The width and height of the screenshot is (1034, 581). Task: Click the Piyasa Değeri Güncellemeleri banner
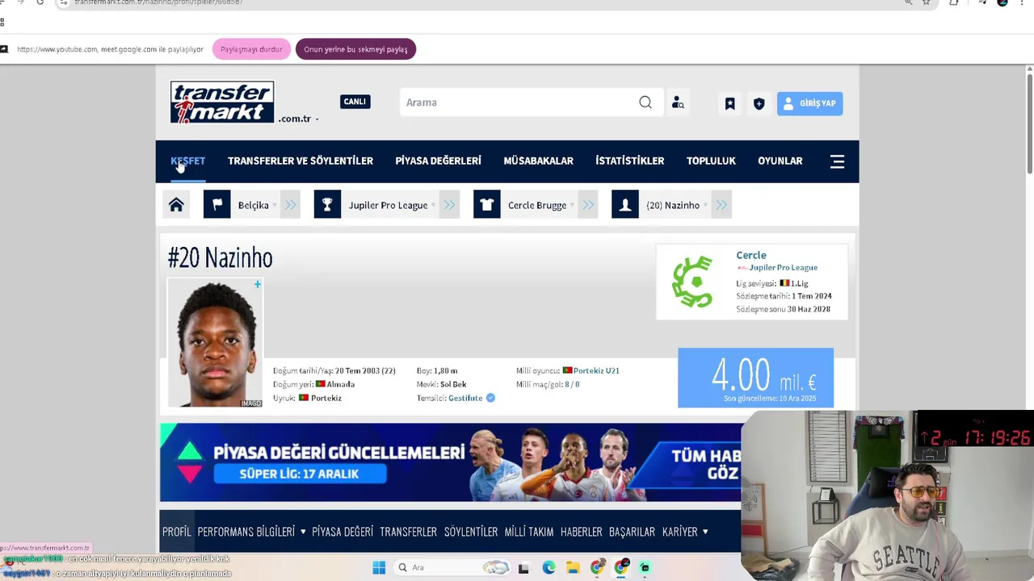[450, 462]
